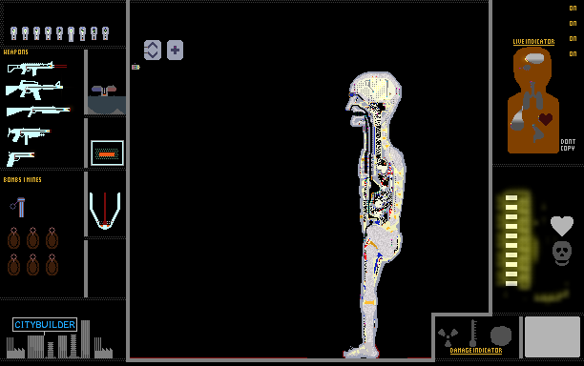Open the CITYBUILDER mode
This screenshot has width=584, height=366.
45,325
